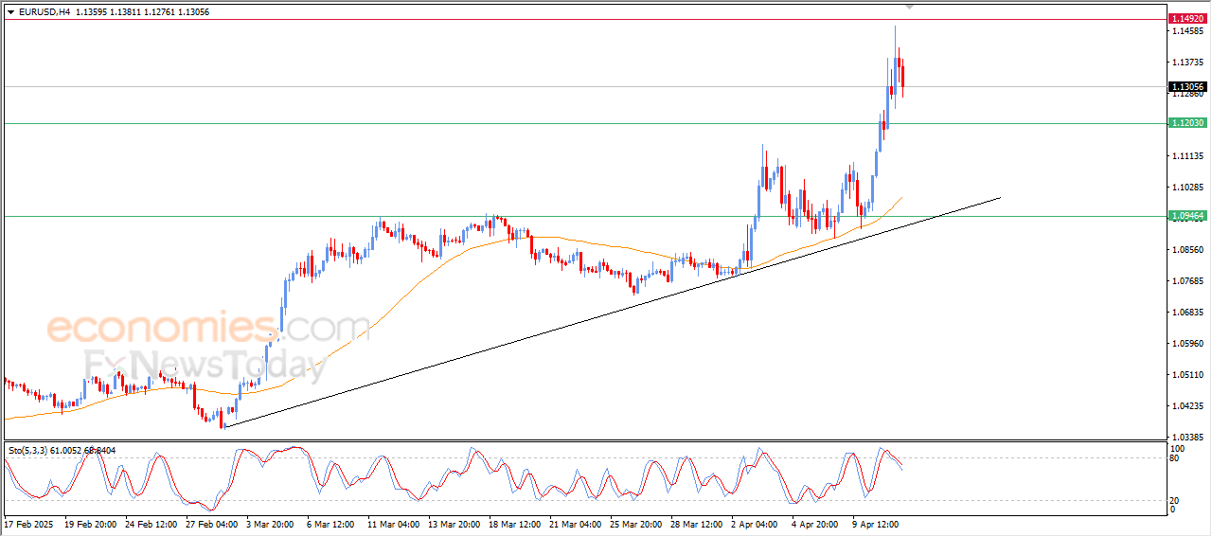Viewport: 1212px width, 537px height.
Task: Click the 1.03385 price on the axis
Action: (x=1186, y=437)
